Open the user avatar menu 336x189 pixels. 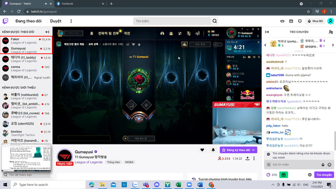(x=330, y=21)
